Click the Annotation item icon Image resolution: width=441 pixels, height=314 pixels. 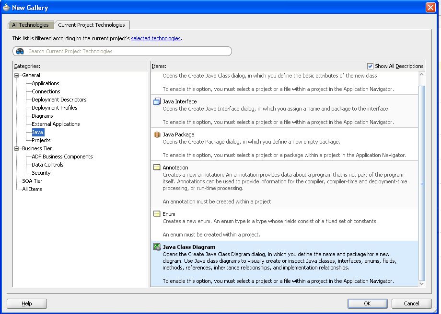click(x=157, y=168)
